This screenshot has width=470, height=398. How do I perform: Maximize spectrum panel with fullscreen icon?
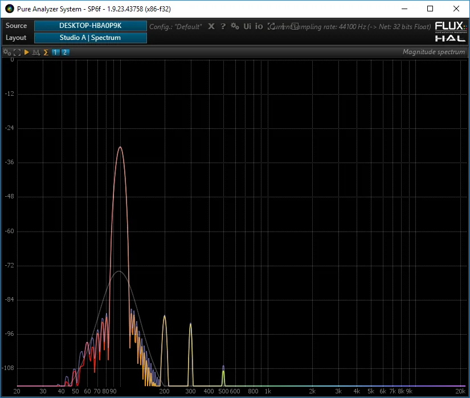(x=17, y=52)
